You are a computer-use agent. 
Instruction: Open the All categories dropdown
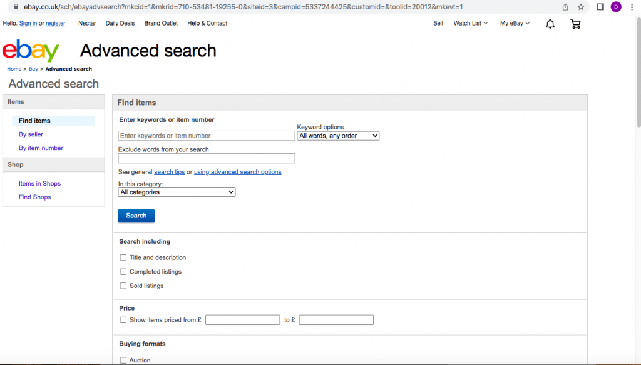(x=177, y=192)
